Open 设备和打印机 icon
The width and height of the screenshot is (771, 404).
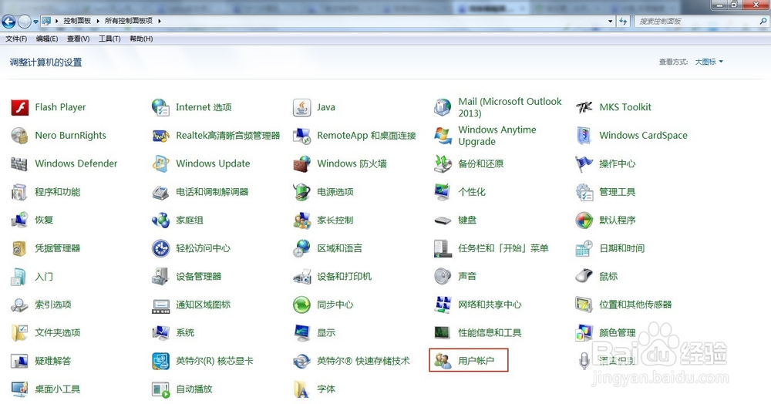302,277
